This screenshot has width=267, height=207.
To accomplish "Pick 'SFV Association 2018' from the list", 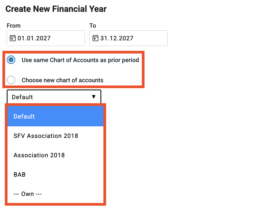I will (x=46, y=136).
